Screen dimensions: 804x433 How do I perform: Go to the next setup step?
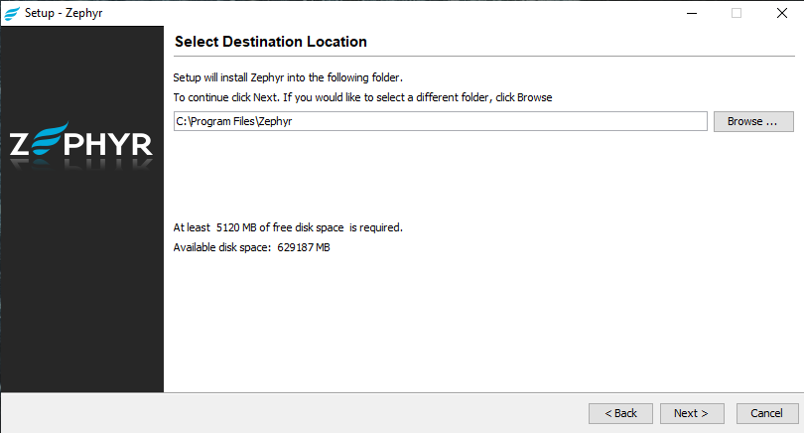coord(691,413)
